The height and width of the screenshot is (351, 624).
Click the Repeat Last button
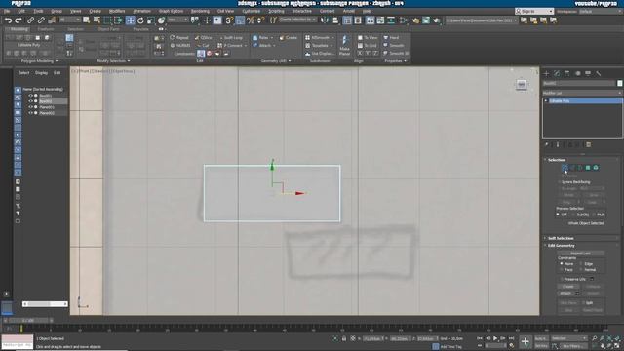tap(581, 253)
